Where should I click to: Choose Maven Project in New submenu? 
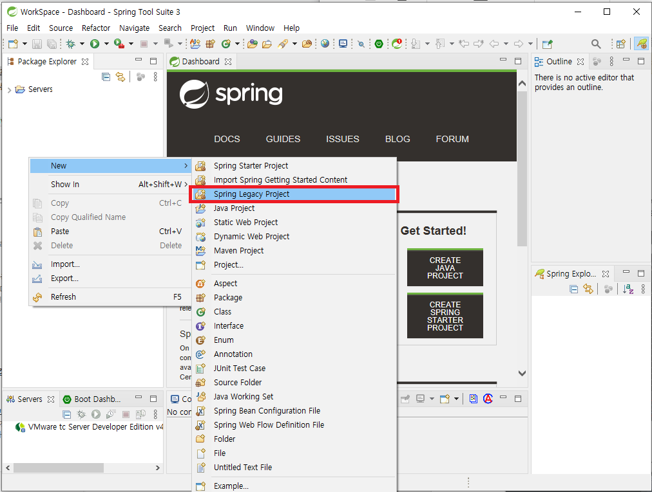pos(294,250)
